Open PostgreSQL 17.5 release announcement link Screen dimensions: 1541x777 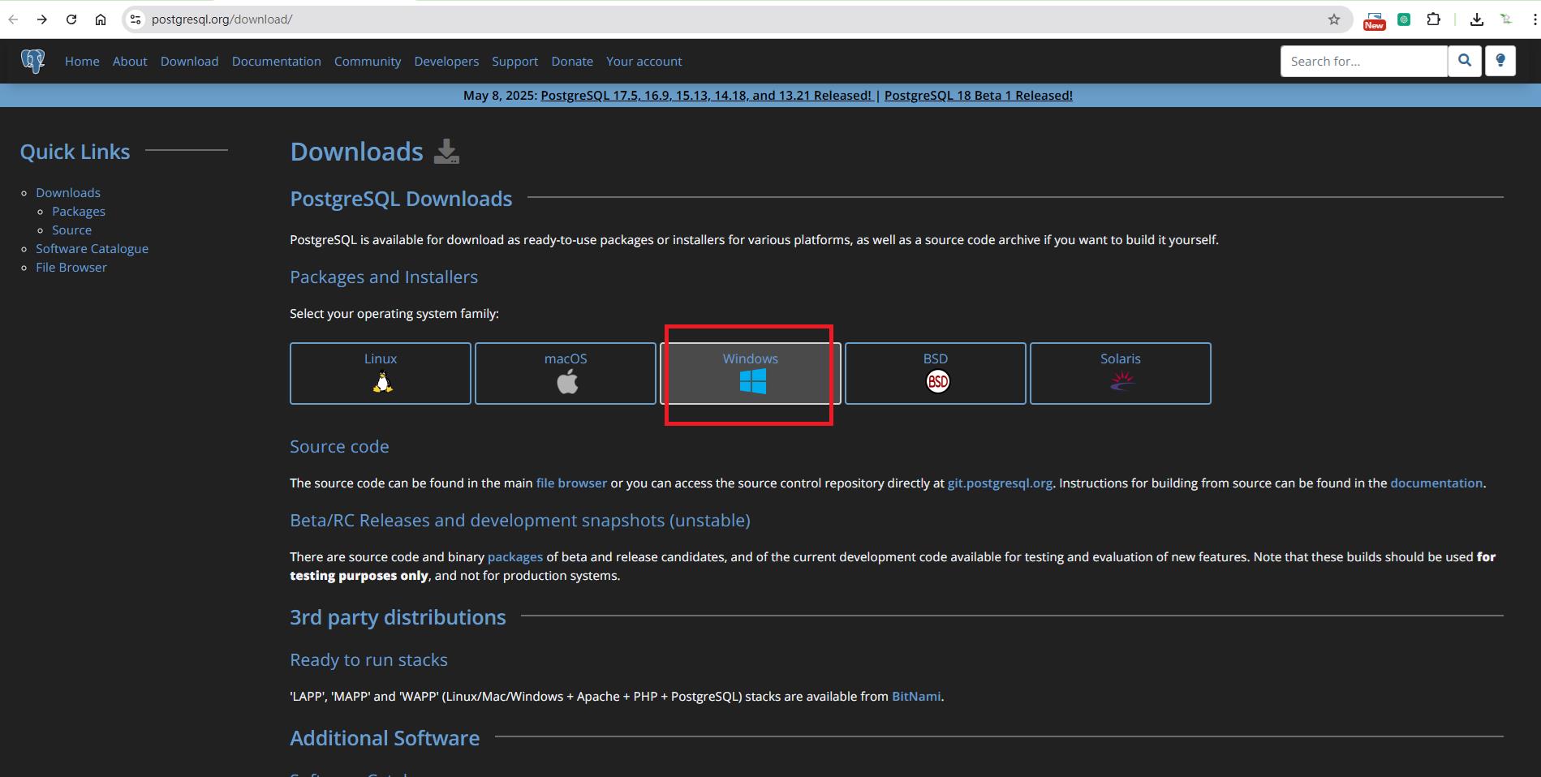[706, 95]
